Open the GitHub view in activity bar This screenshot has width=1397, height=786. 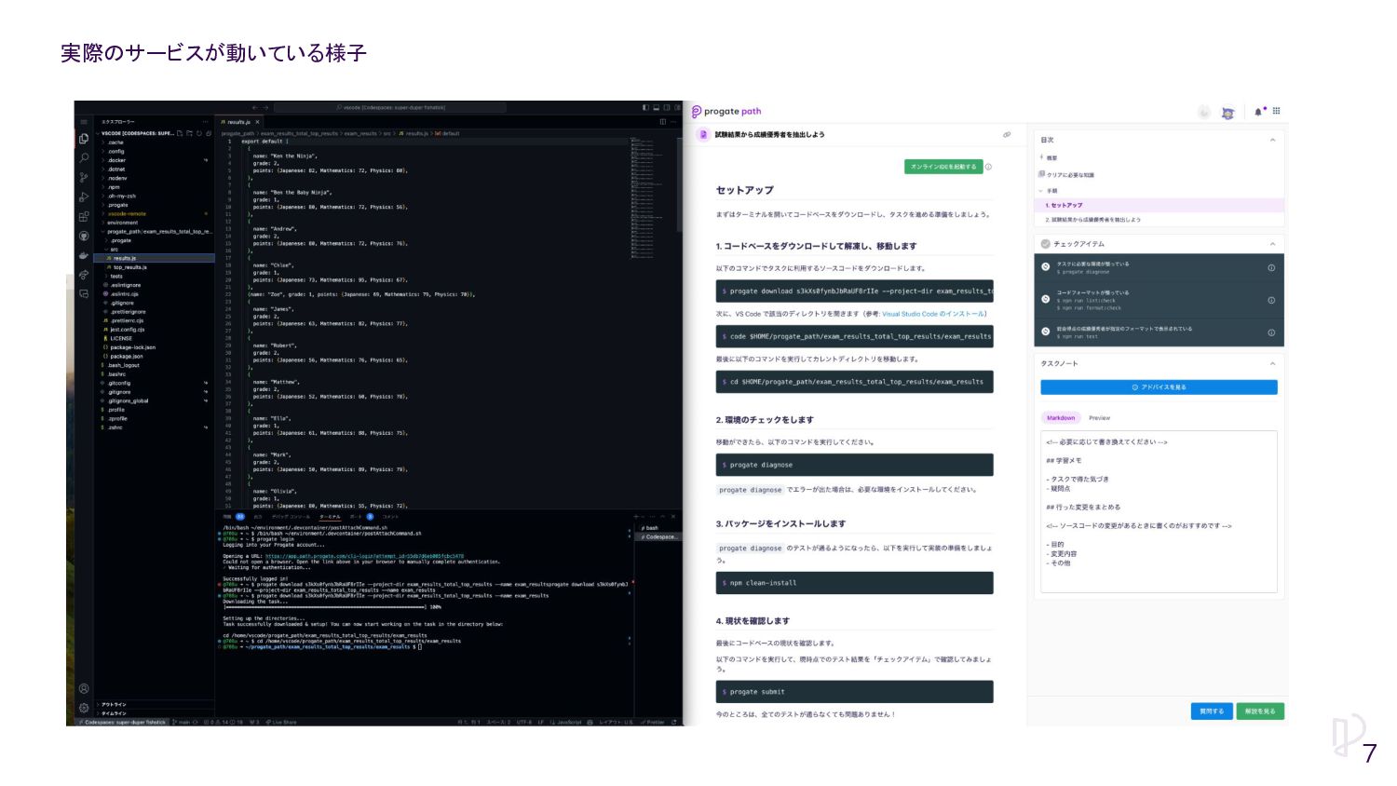click(x=84, y=236)
